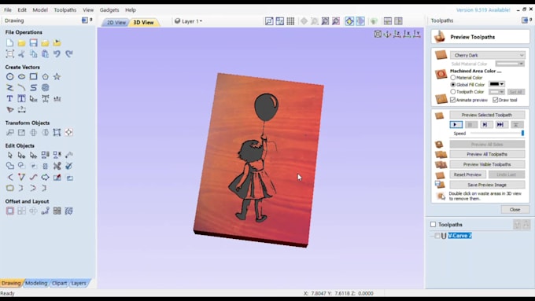Select the Draw Curve tool
535x301 pixels.
point(33,87)
